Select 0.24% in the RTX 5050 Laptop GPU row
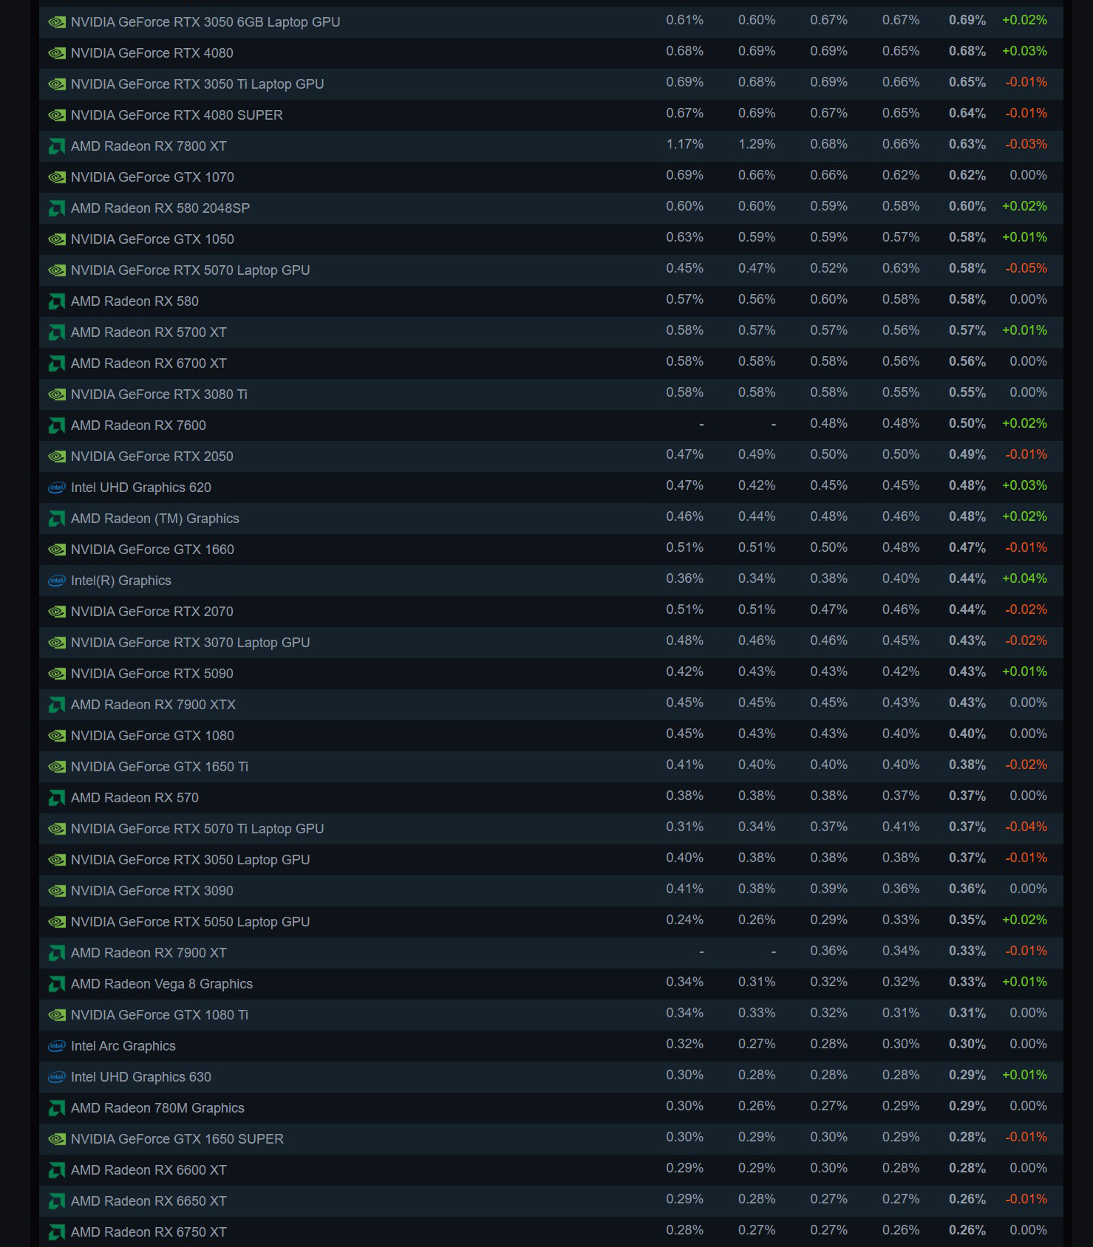 pos(685,920)
